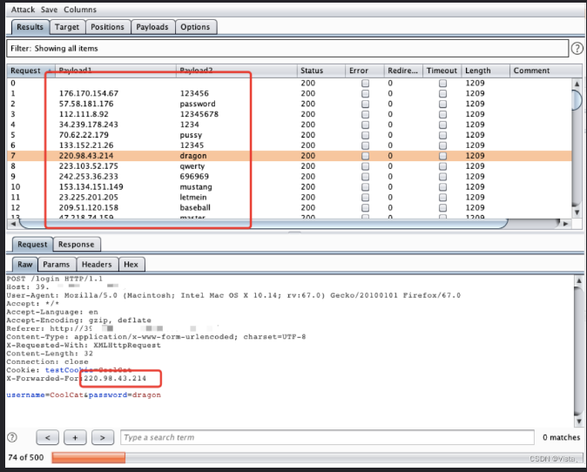
Task: Sort by the Length column header
Action: [x=485, y=71]
